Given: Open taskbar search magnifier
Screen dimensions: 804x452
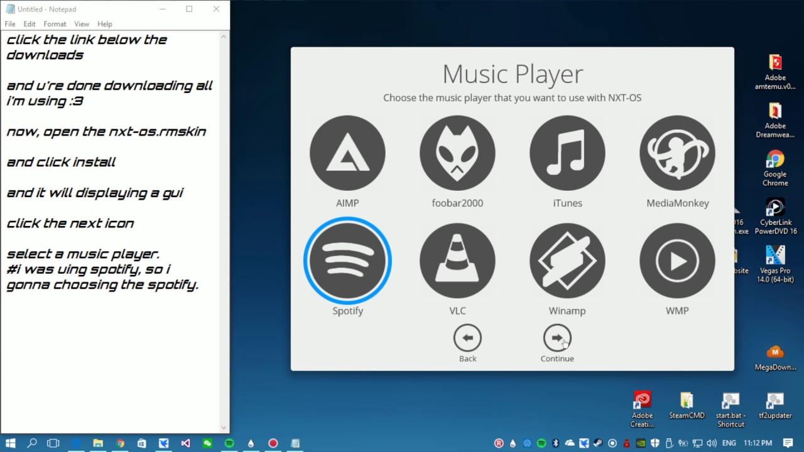Looking at the screenshot, I should pos(32,443).
